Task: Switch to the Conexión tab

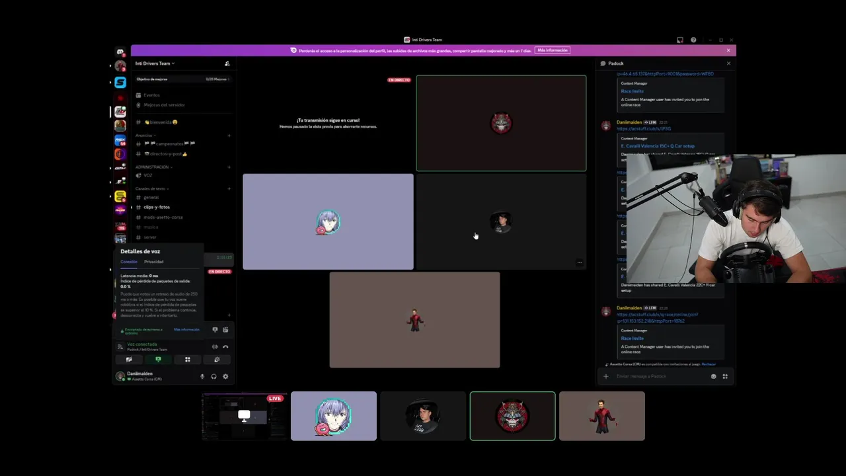Action: 129,262
